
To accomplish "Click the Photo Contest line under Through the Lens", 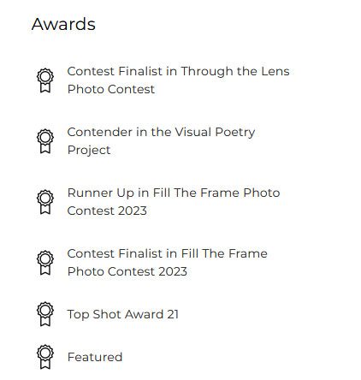I will [111, 89].
